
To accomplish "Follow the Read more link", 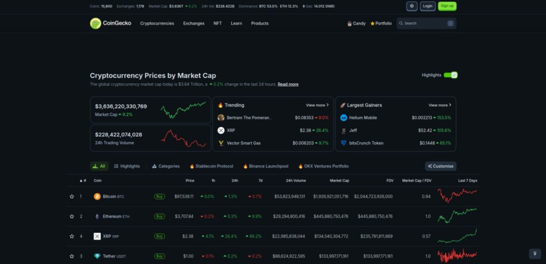I will pos(288,84).
